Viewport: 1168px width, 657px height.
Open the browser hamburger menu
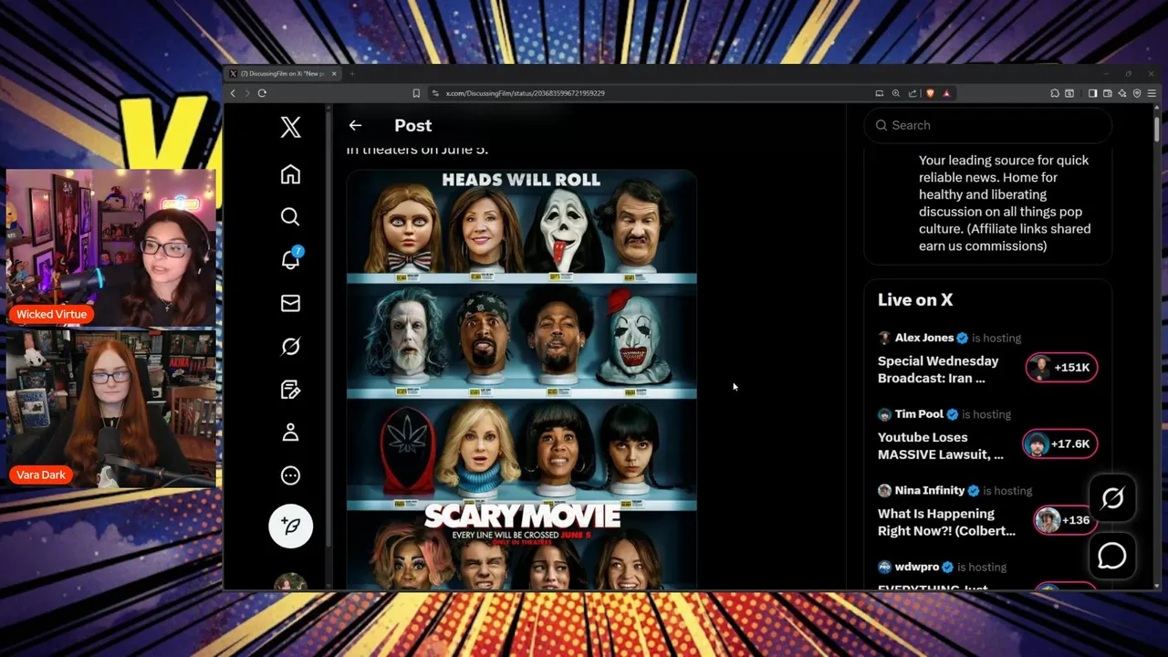[x=1152, y=93]
